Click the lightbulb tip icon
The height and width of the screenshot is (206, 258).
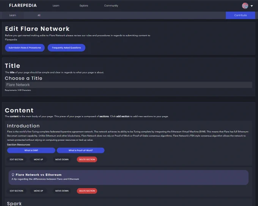(x=13, y=175)
